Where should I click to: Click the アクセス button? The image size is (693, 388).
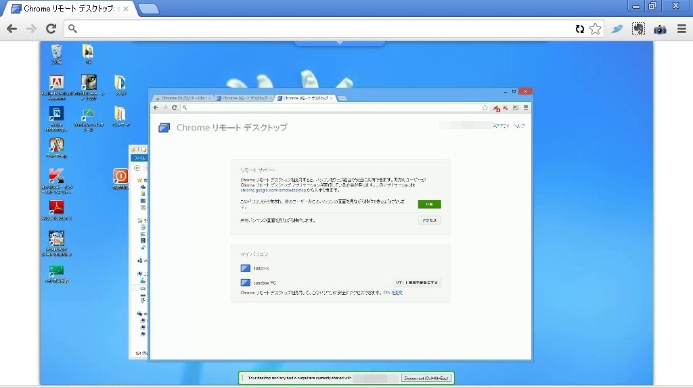429,220
